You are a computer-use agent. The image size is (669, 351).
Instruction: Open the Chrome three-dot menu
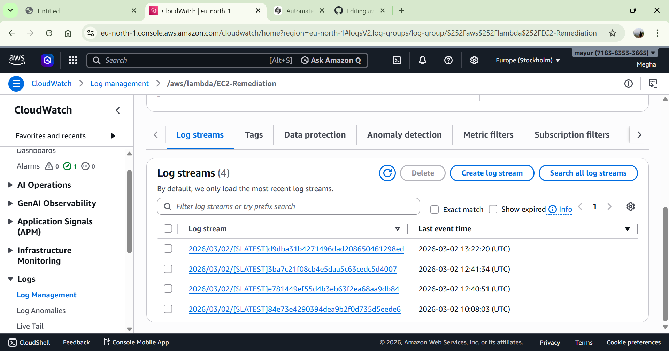pyautogui.click(x=658, y=33)
